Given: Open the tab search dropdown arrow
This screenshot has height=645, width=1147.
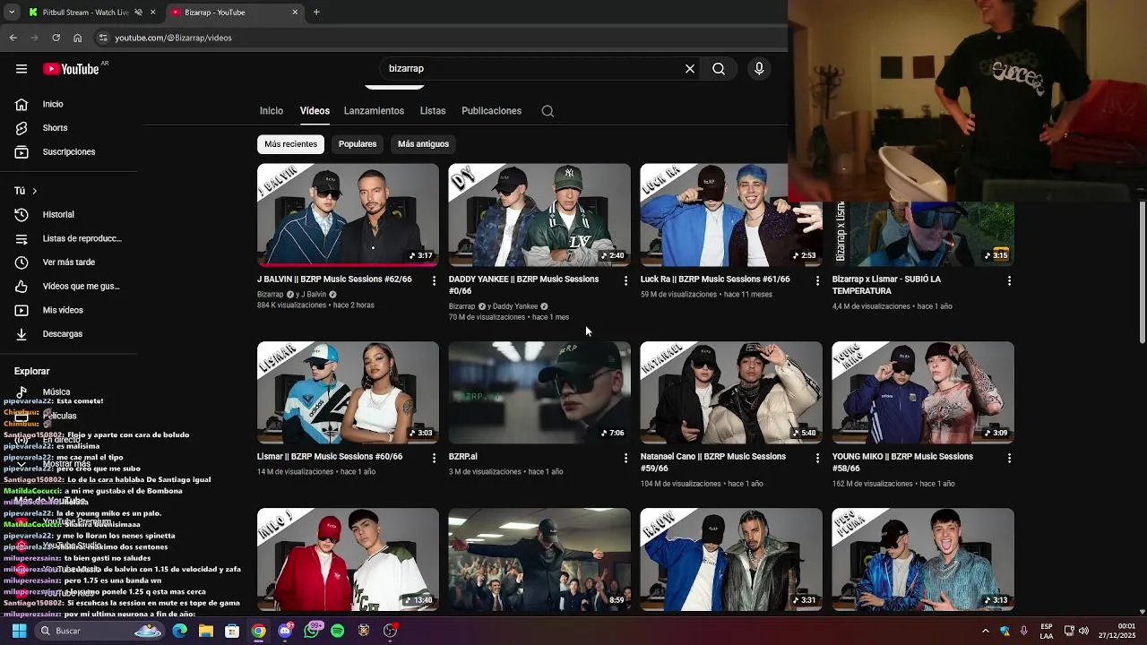Looking at the screenshot, I should point(11,13).
